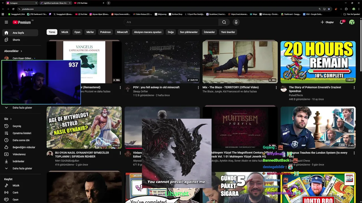
Task: Select the Mix'ler filter chip
Action: point(90,32)
